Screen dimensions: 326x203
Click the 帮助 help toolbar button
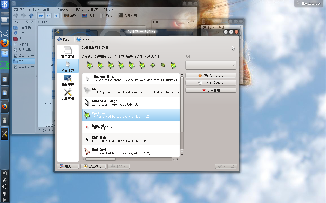[x=83, y=39]
